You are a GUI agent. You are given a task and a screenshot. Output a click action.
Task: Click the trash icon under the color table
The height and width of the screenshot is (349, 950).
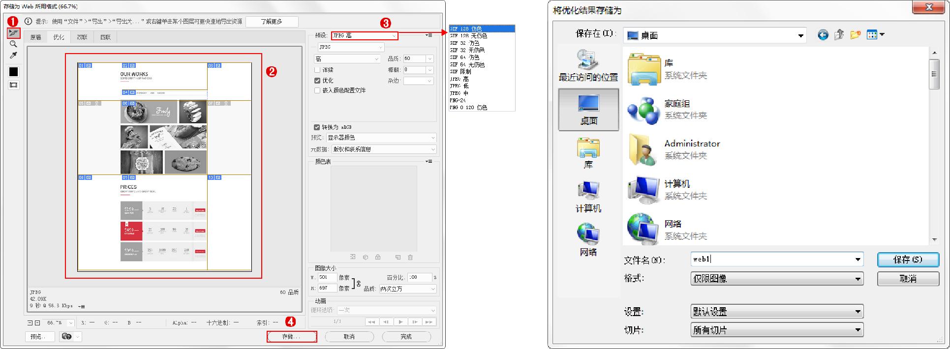click(410, 257)
